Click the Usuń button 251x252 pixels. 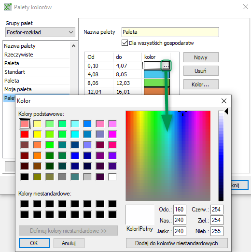click(201, 71)
